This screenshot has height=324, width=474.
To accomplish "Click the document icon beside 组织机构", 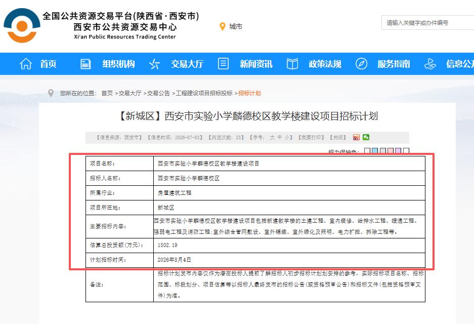I will [85, 64].
